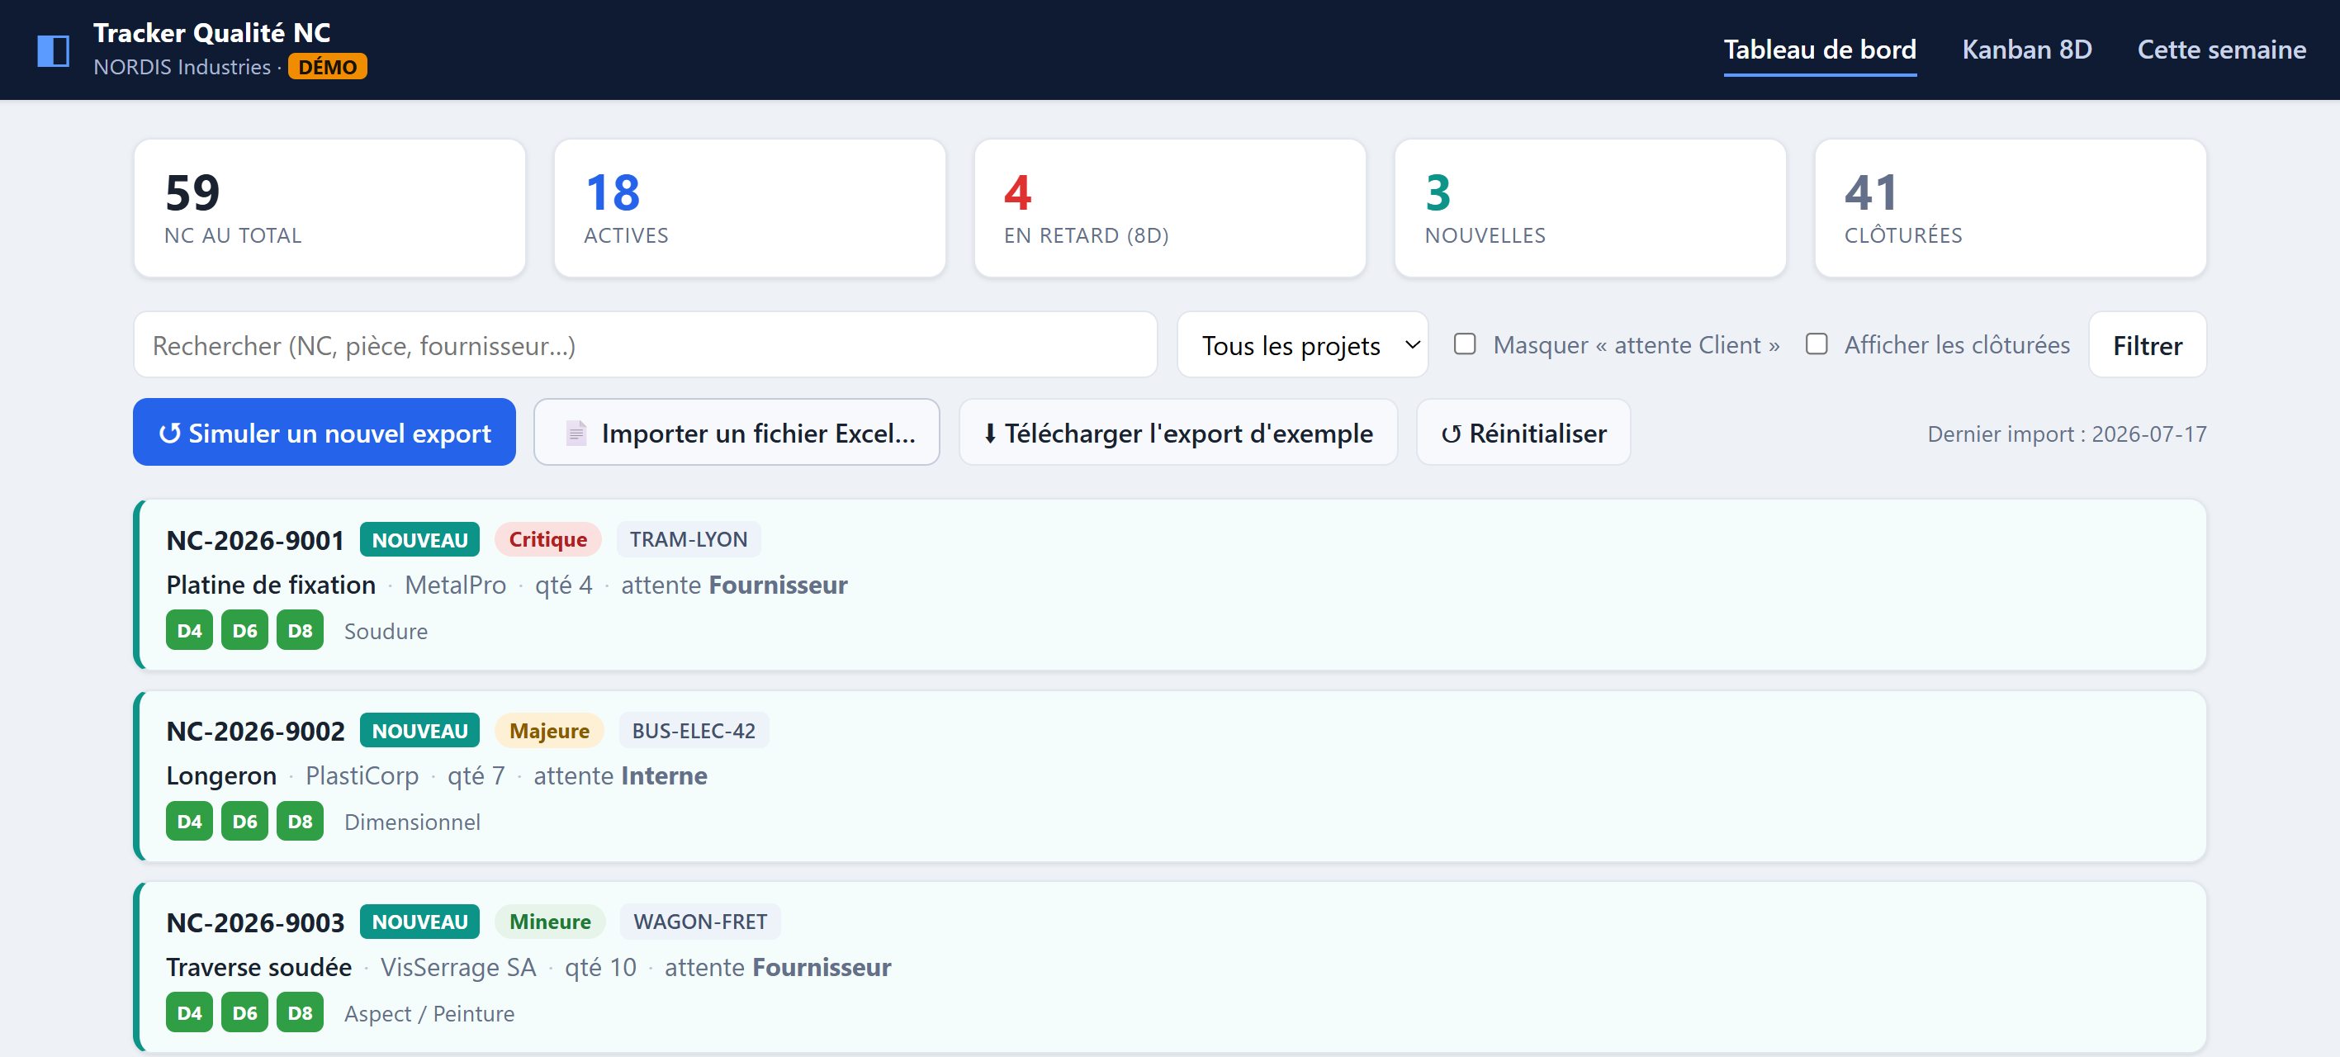2340x1057 pixels.
Task: Click the D4 badge on NC-2026-9003
Action: coord(189,1013)
